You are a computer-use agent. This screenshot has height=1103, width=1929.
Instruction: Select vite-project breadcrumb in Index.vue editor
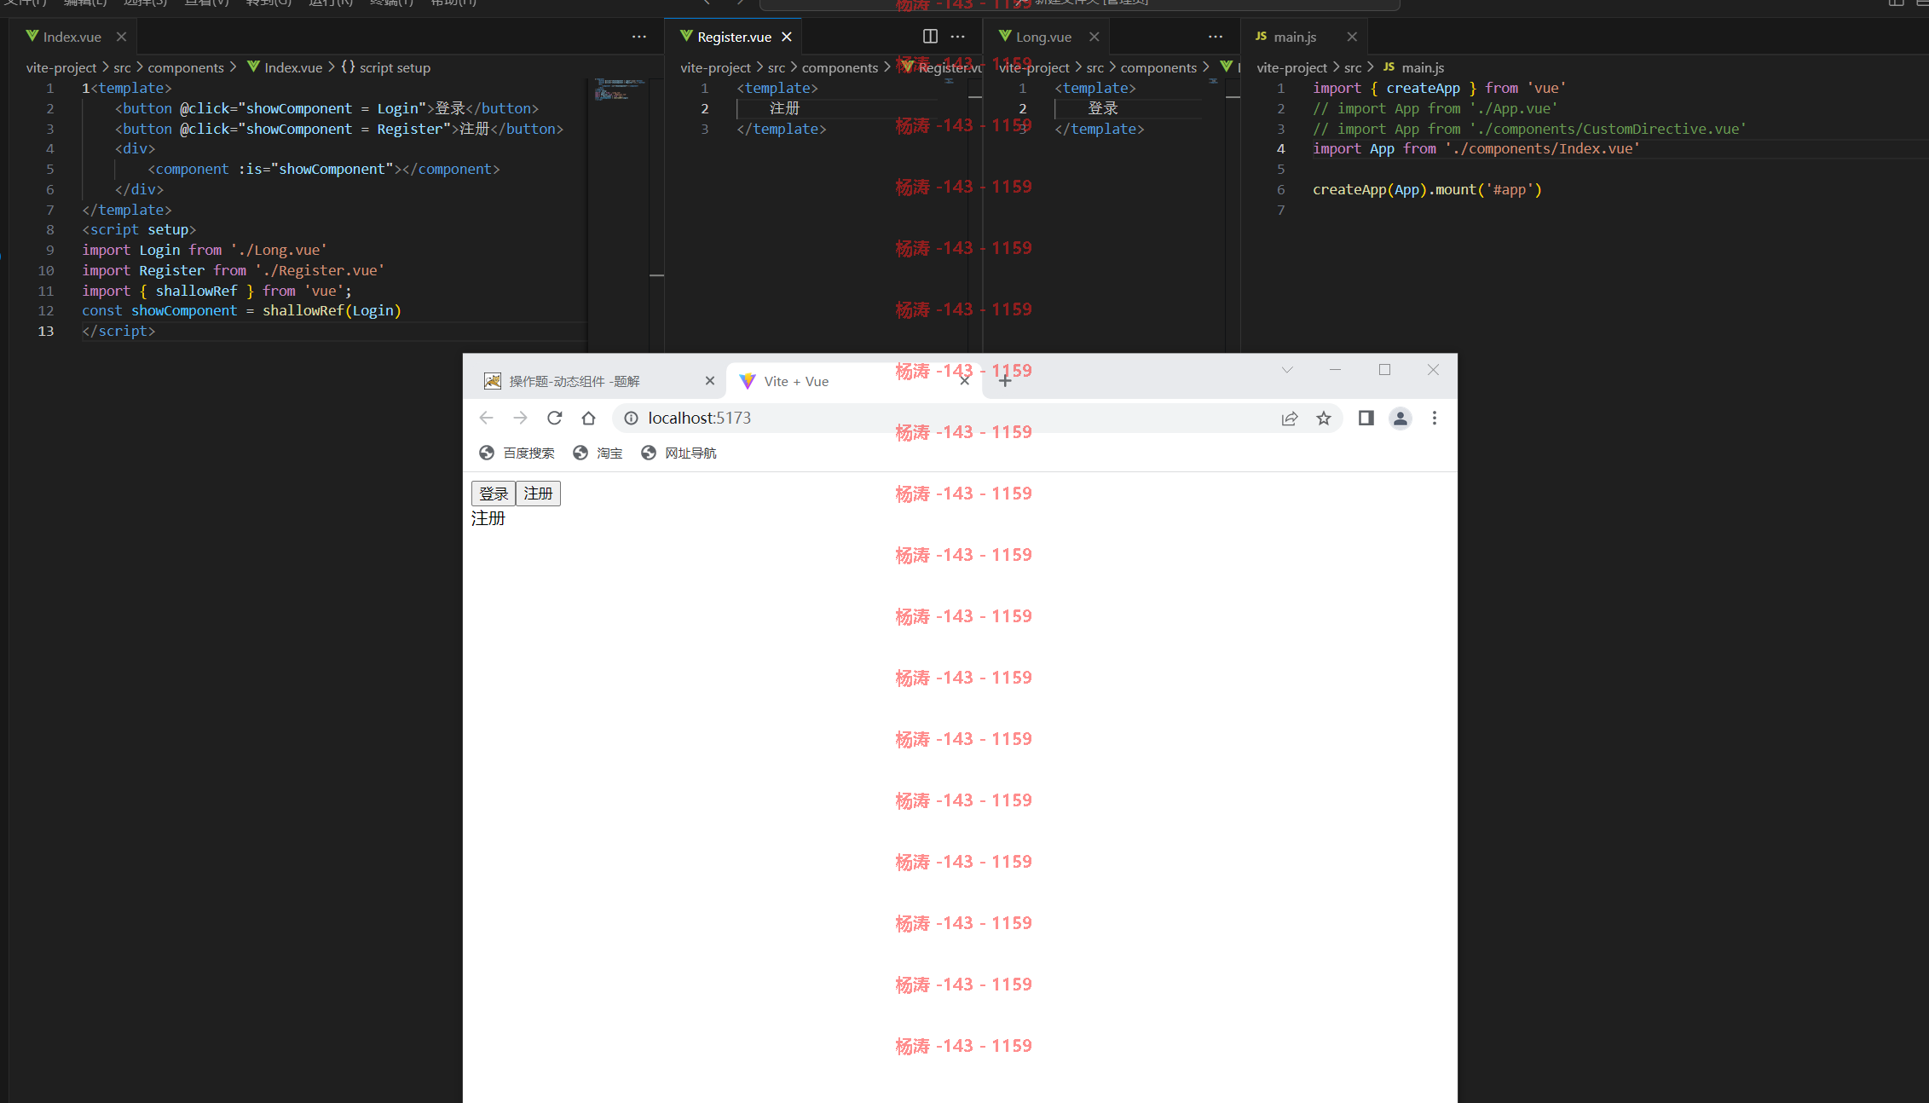tap(61, 67)
